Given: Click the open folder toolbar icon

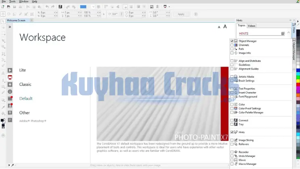Looking at the screenshot, I should pyautogui.click(x=9, y=7).
